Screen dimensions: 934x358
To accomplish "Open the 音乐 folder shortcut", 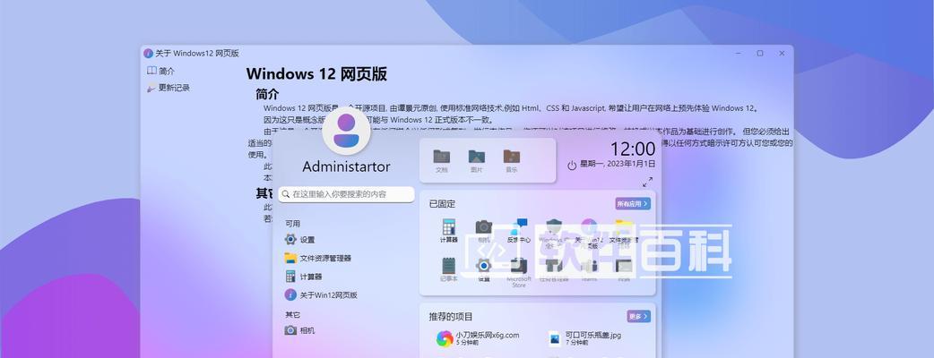I will (511, 160).
